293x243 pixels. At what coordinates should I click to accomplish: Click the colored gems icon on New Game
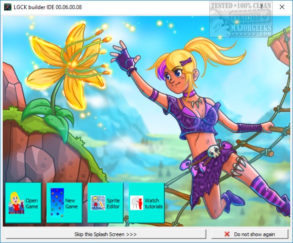coord(57,203)
